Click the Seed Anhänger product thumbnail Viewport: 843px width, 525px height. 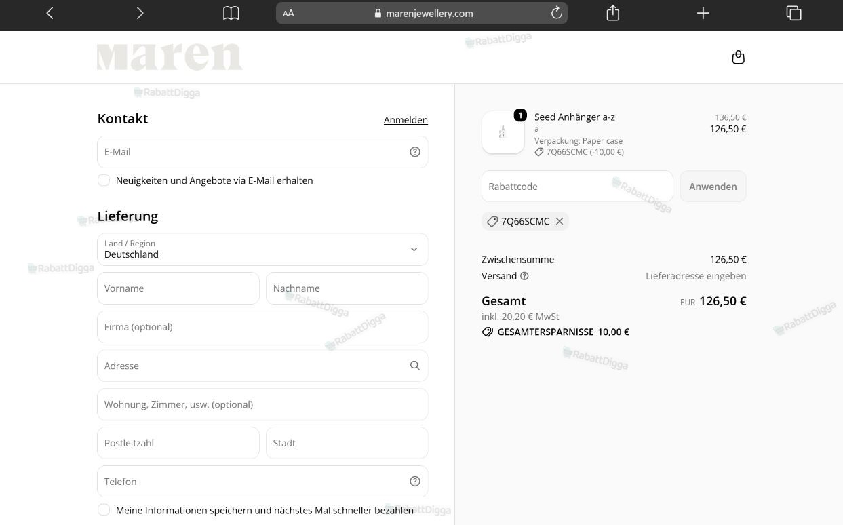(503, 132)
